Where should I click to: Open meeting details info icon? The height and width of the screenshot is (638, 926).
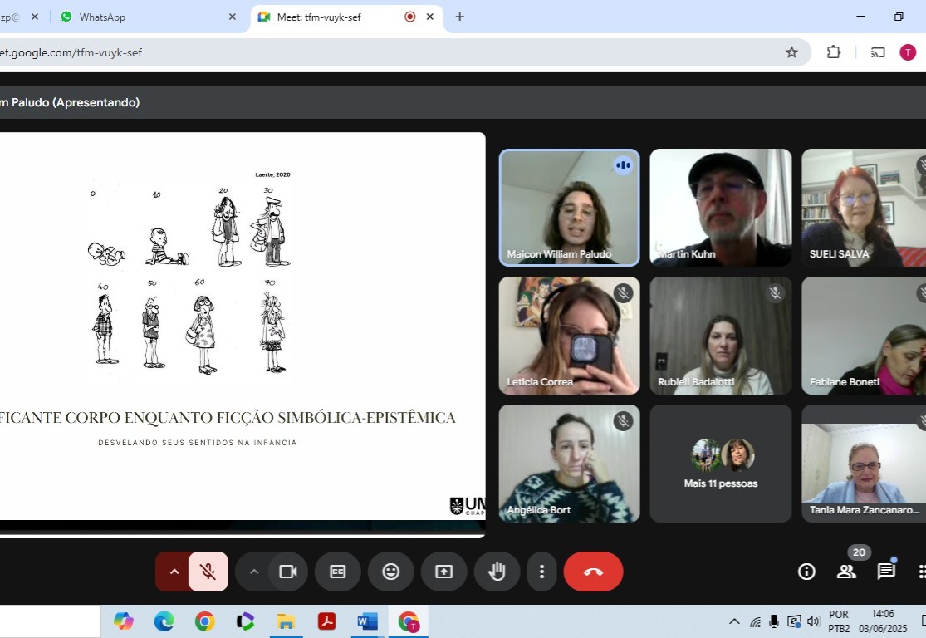point(806,572)
